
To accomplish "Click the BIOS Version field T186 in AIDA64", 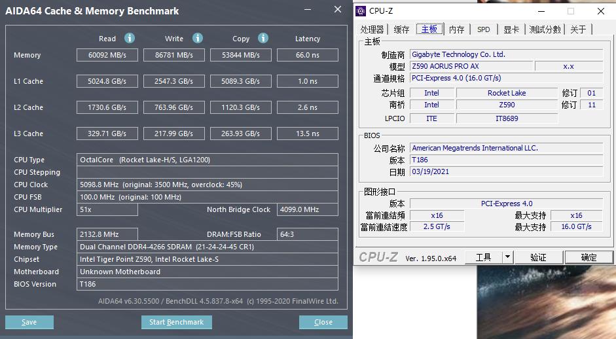I will (208, 284).
